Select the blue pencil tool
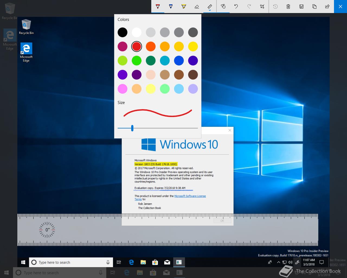The image size is (347, 278). click(171, 6)
